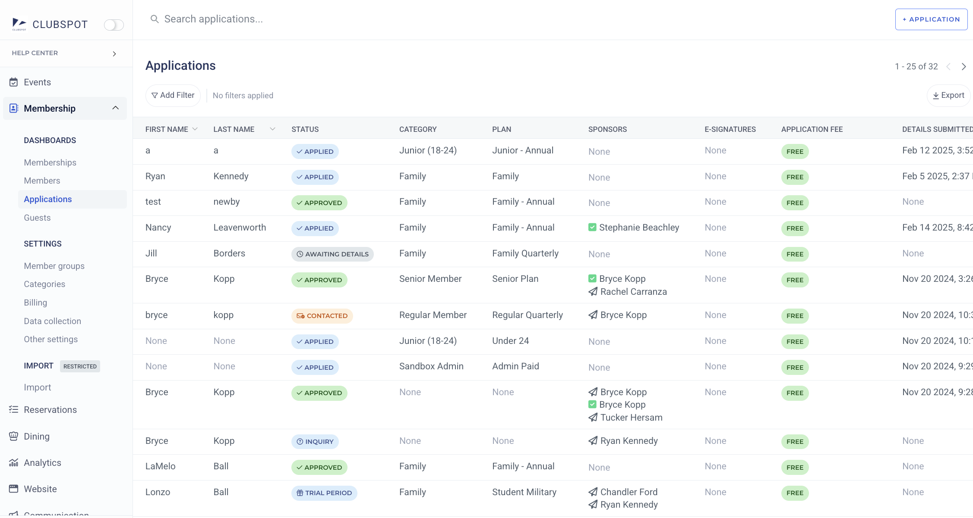Click Stephanie Beachley's green sponsor checkbox
This screenshot has width=973, height=518.
(x=592, y=227)
